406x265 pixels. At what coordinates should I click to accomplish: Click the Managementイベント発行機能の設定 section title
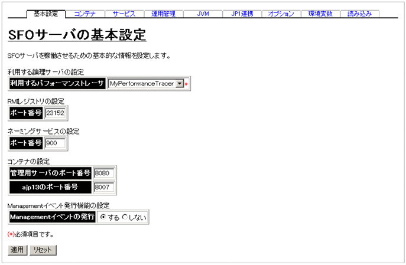[x=59, y=206]
